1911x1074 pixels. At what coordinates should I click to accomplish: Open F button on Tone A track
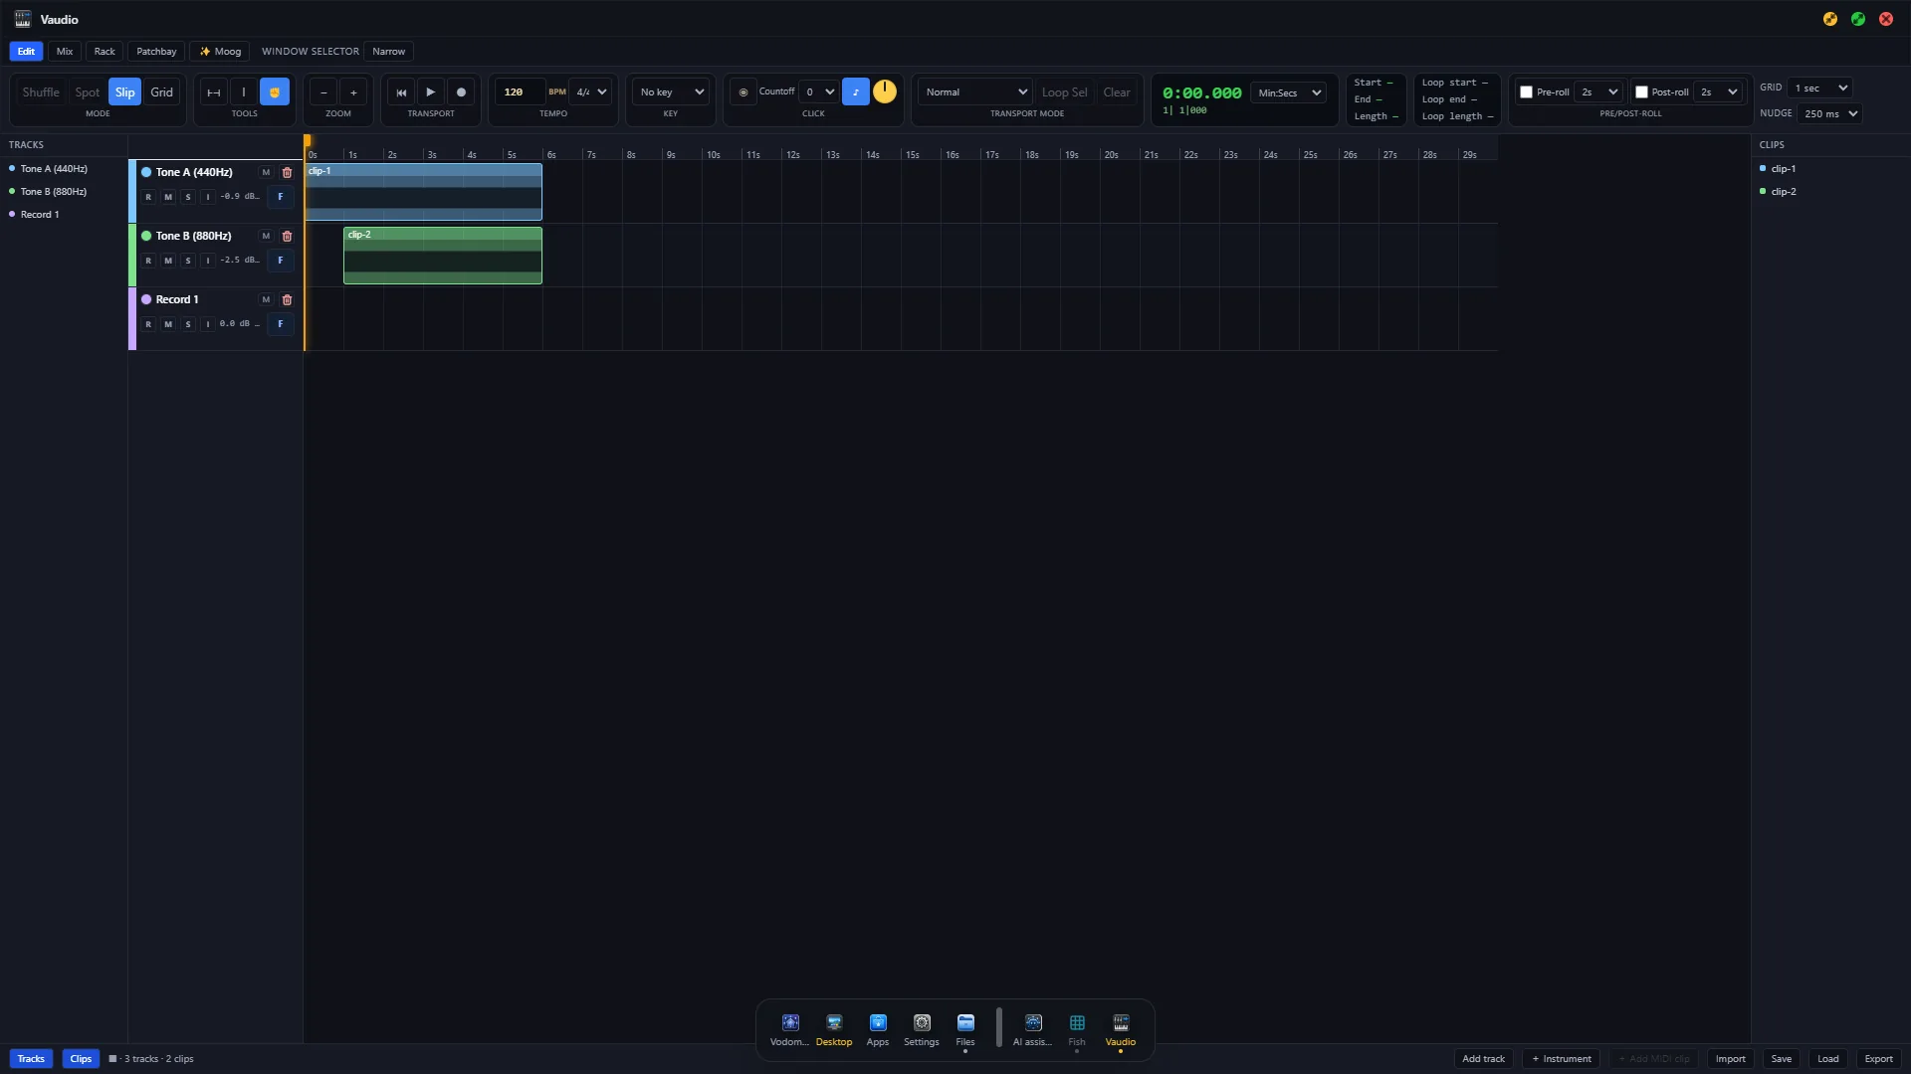281,197
